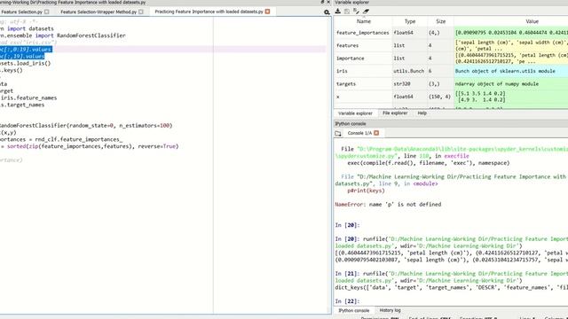Select the features variable name
Screen dimensions: 568x319
pyautogui.click(x=347, y=45)
